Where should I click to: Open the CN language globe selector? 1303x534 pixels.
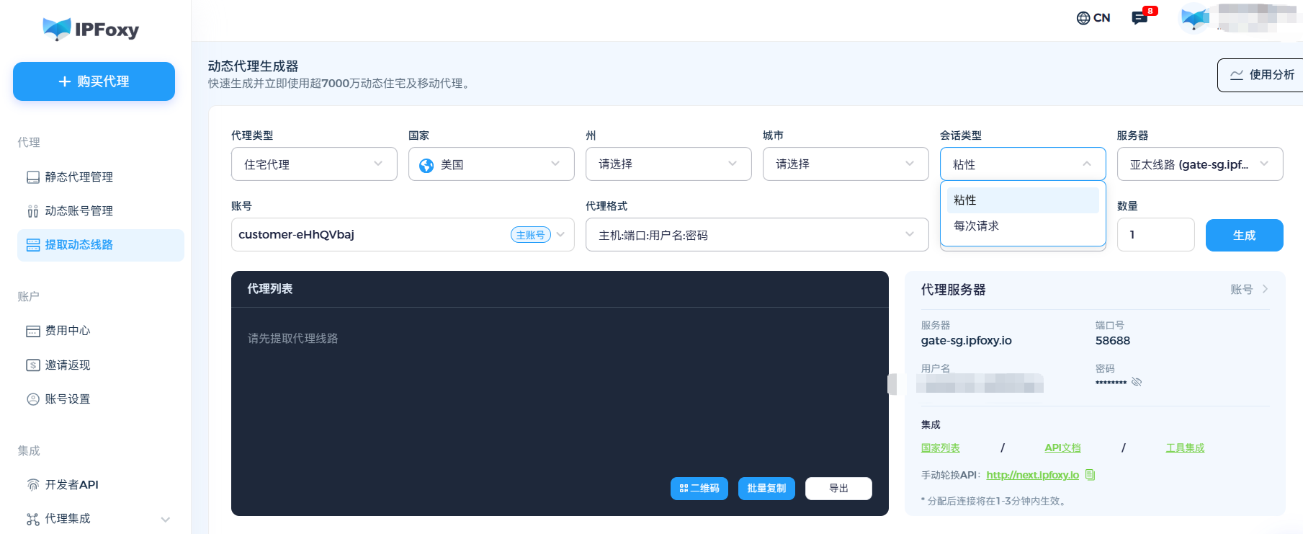click(1093, 18)
